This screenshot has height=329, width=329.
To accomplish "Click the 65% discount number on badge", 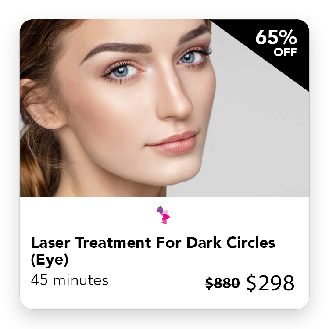I will 276,37.
